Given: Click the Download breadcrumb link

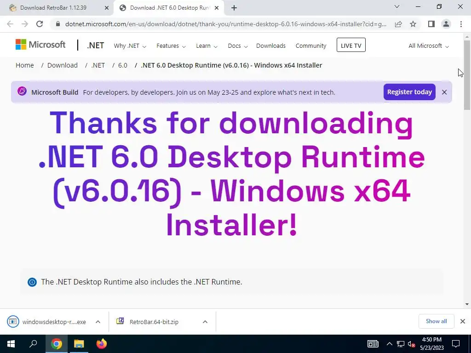Looking at the screenshot, I should [x=63, y=65].
